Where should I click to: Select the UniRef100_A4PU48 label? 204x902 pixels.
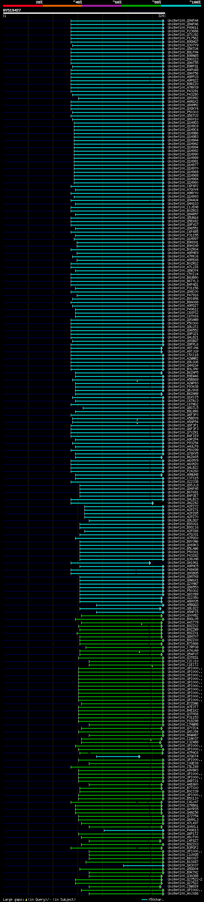tap(183, 70)
